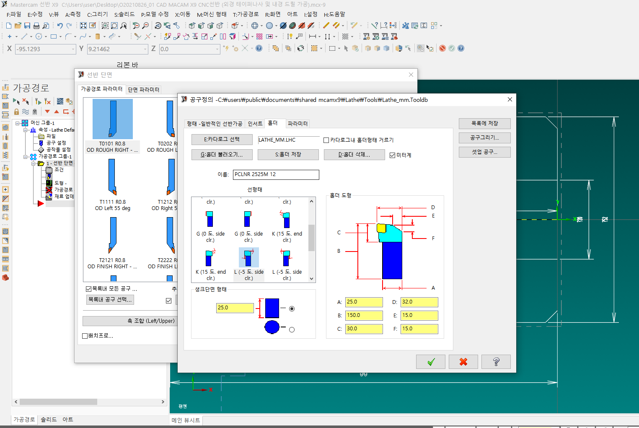Click the Print icon in toolbar
The width and height of the screenshot is (639, 428).
coord(36,26)
